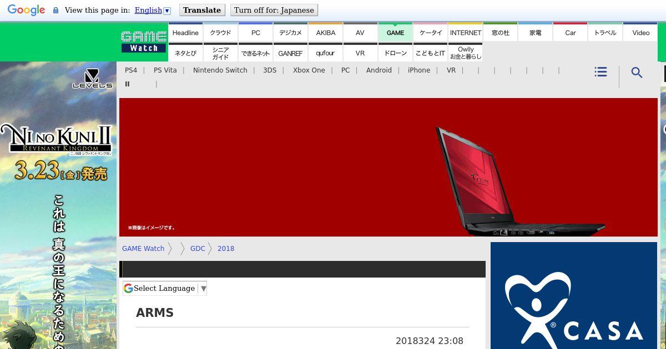Viewport: 666px width, 349px height.
Task: Open the ケータイ tab
Action: [x=431, y=33]
